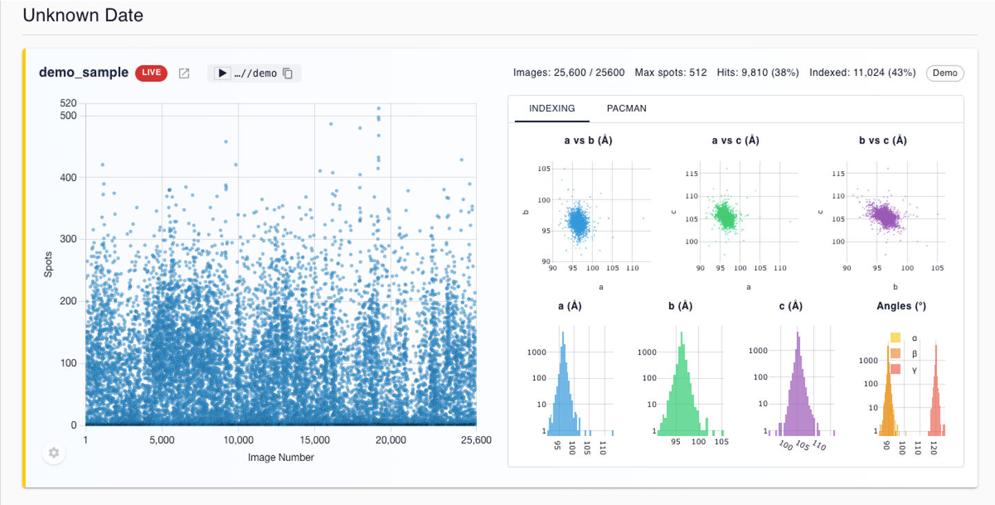This screenshot has width=995, height=505.
Task: Click the 'c (Å)' histogram
Action: tap(802, 379)
